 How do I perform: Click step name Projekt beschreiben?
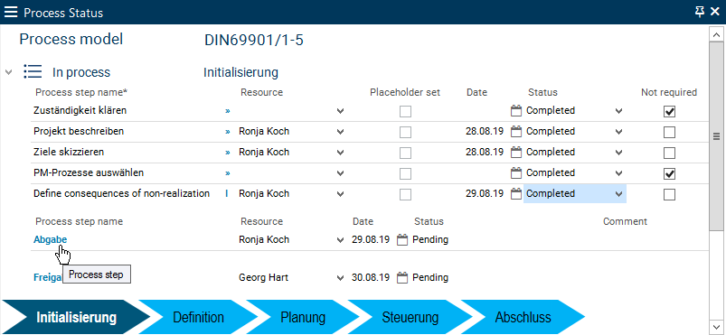tap(79, 132)
